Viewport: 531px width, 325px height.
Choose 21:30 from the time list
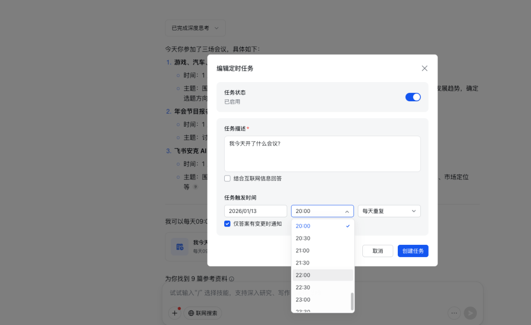click(x=323, y=263)
